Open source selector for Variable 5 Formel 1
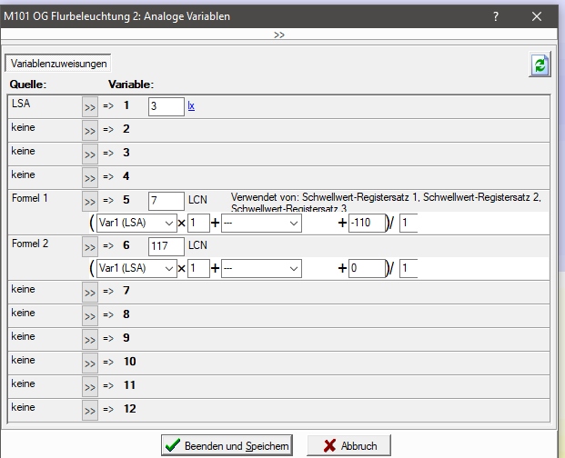The height and width of the screenshot is (458, 565). coord(90,201)
